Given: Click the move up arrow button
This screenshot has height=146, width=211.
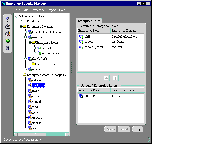Looking at the screenshot, I should 115,78.
